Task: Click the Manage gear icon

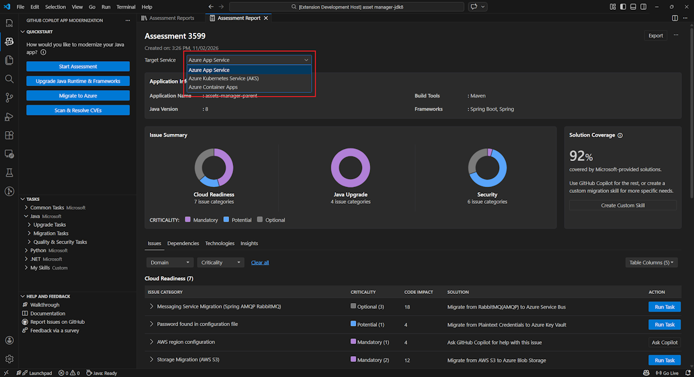Action: (9, 359)
